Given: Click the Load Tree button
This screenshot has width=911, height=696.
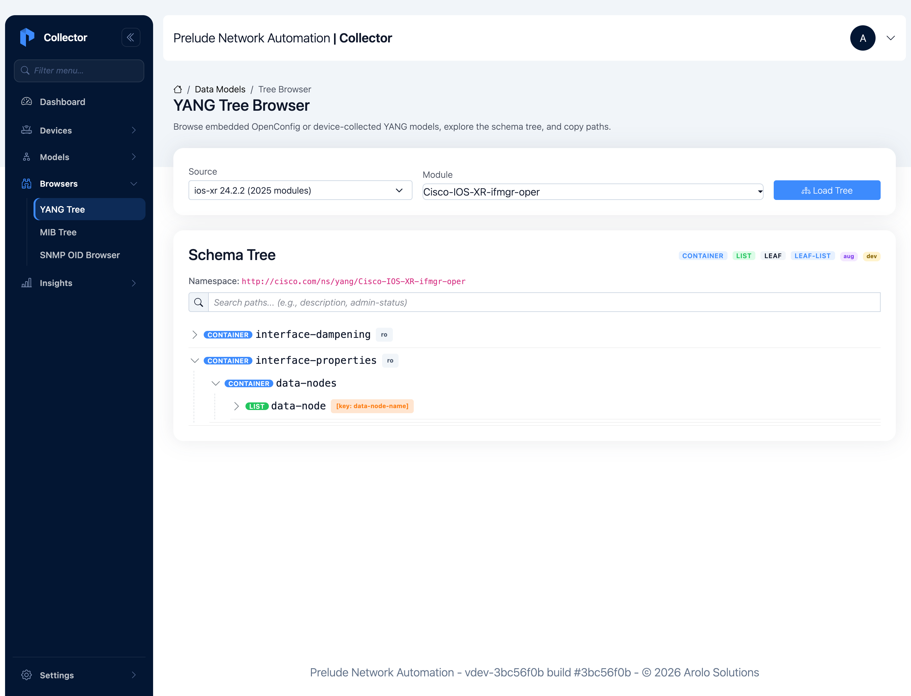Looking at the screenshot, I should click(x=827, y=190).
